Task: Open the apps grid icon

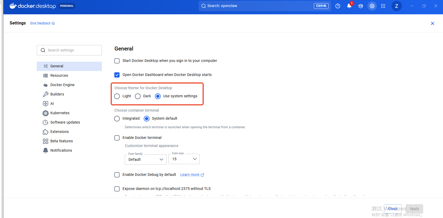Action: pyautogui.click(x=383, y=6)
